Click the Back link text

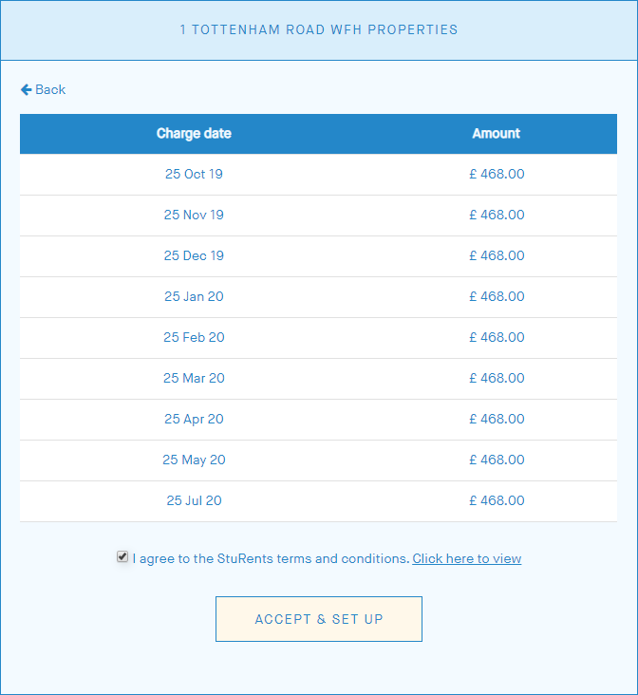pyautogui.click(x=50, y=89)
